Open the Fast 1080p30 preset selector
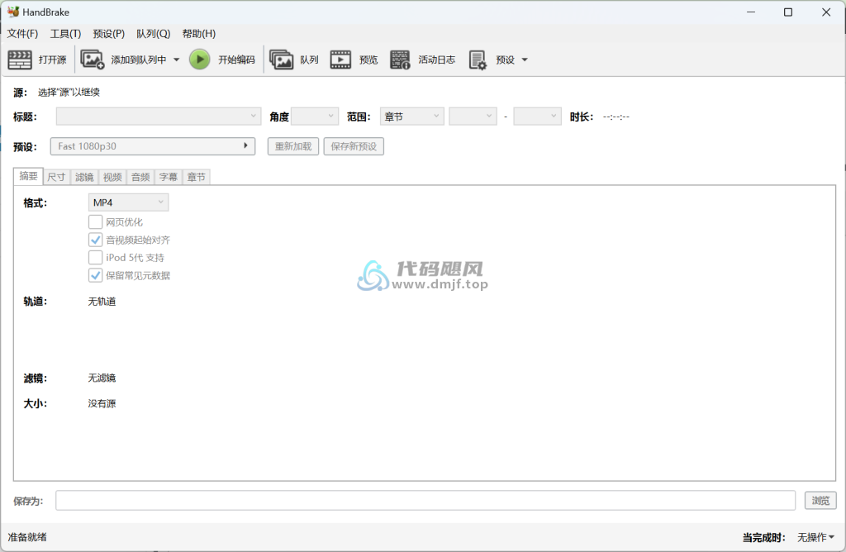This screenshot has height=552, width=846. pos(153,146)
